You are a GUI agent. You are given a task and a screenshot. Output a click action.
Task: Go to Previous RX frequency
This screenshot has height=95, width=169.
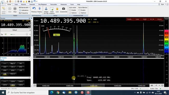pyautogui.click(x=34, y=10)
